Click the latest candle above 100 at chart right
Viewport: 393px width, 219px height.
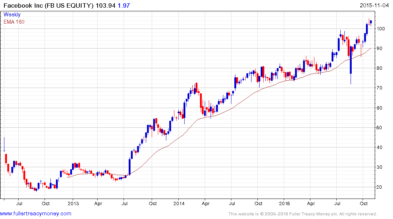coord(371,23)
